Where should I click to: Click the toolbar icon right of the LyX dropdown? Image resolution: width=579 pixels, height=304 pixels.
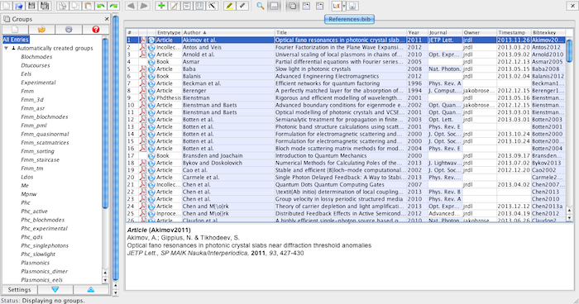coord(352,6)
